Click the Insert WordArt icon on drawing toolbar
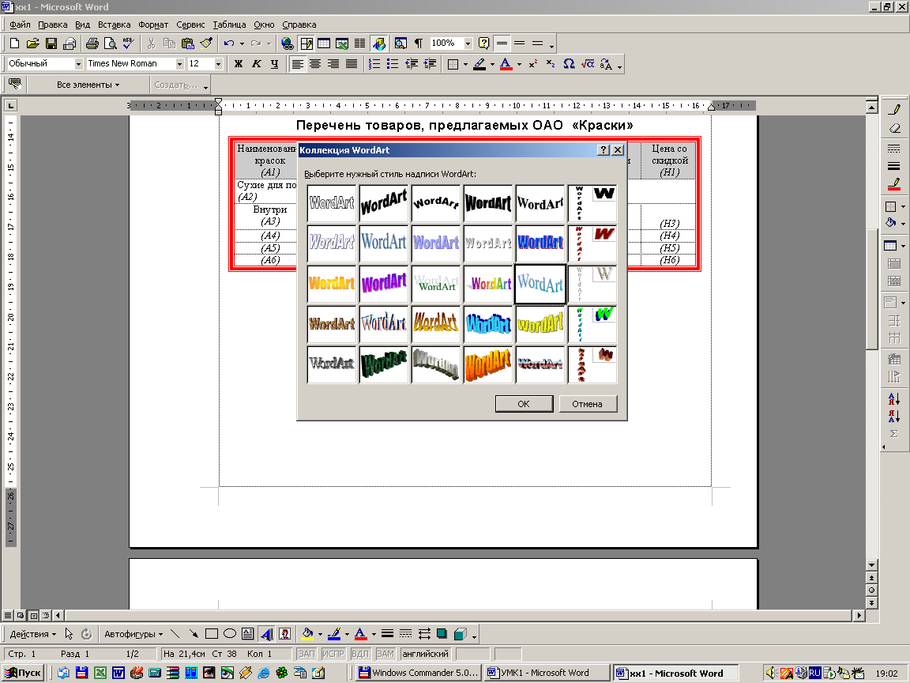Image resolution: width=910 pixels, height=683 pixels. point(266,634)
